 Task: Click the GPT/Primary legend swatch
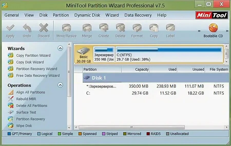pyautogui.click(x=9, y=134)
